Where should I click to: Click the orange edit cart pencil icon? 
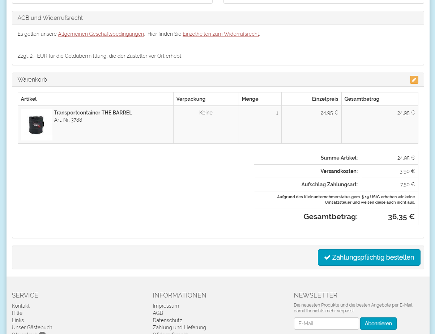coord(414,80)
